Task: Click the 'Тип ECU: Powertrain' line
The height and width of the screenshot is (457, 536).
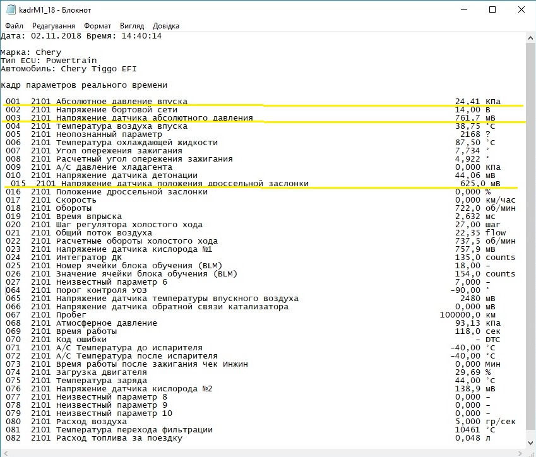Action: pos(49,61)
